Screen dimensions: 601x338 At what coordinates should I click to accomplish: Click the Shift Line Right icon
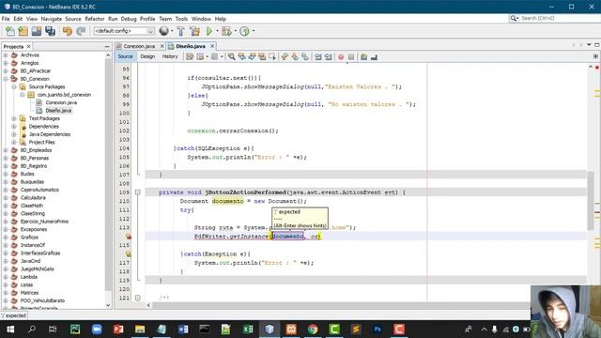click(329, 56)
